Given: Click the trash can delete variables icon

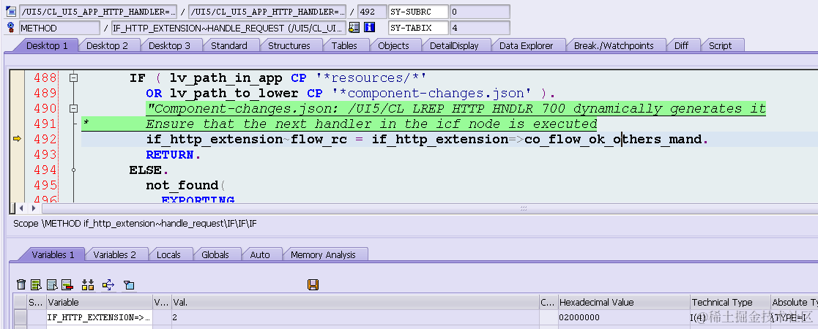Looking at the screenshot, I should (21, 284).
